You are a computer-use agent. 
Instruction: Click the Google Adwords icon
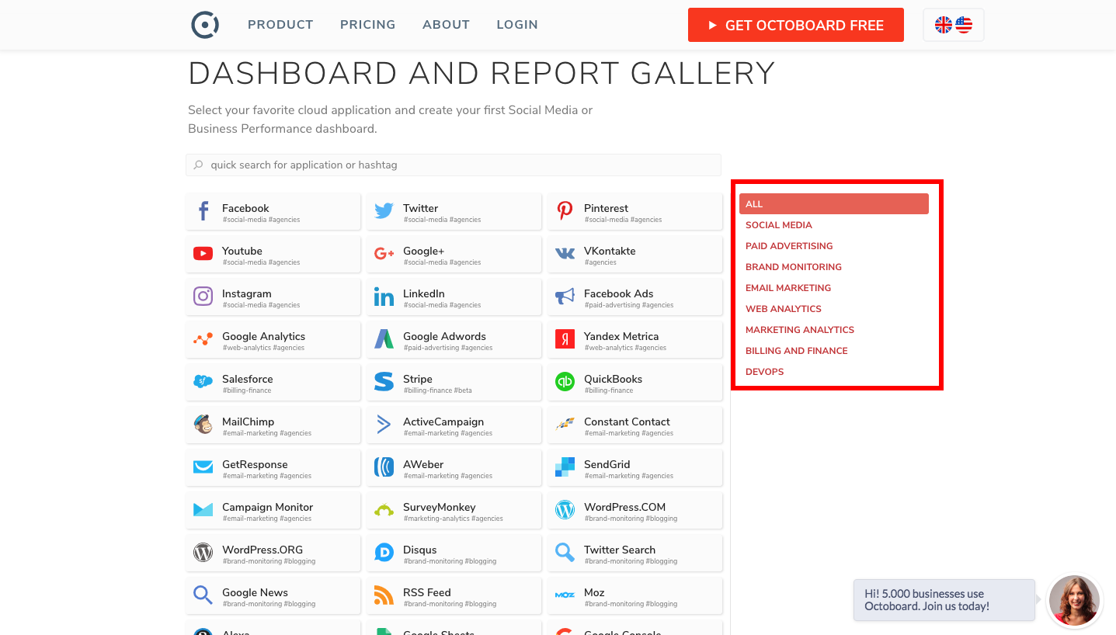(384, 339)
